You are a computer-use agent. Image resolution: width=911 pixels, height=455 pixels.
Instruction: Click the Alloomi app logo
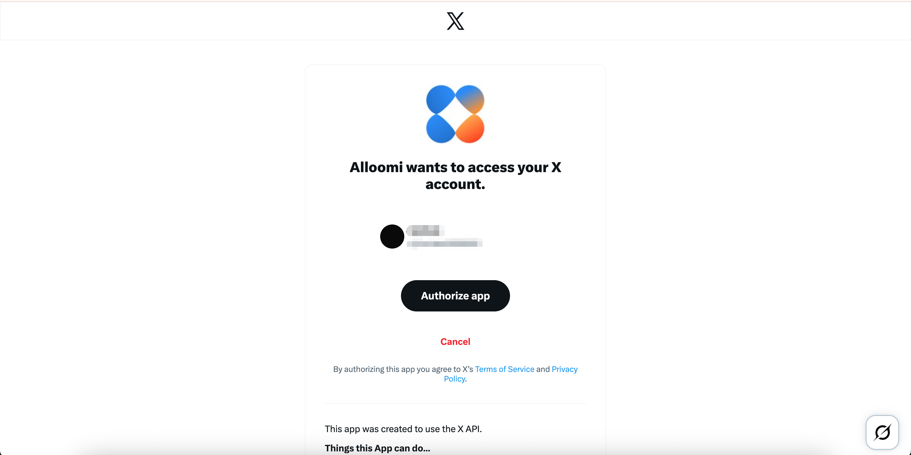[455, 114]
